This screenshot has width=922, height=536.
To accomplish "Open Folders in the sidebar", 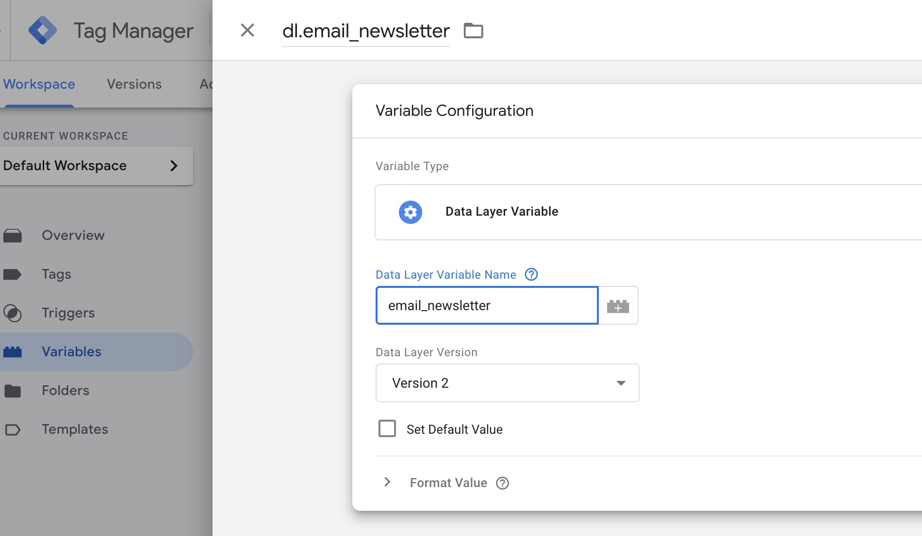I will click(66, 391).
